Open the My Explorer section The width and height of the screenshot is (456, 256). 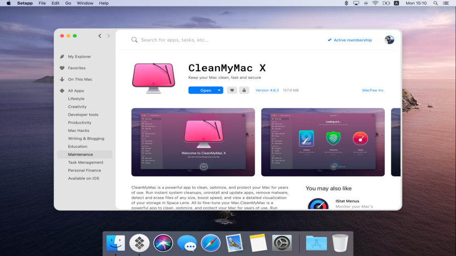79,57
